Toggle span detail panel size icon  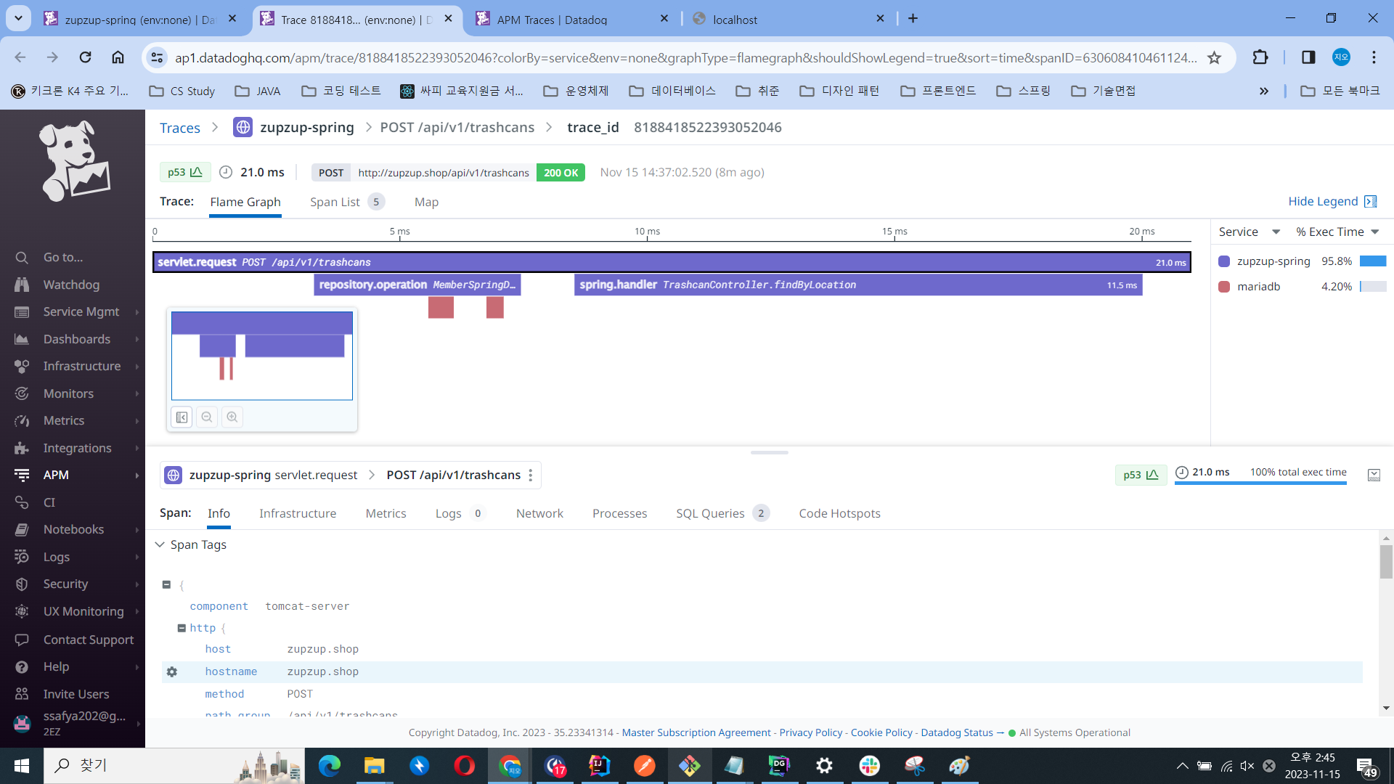click(1374, 475)
